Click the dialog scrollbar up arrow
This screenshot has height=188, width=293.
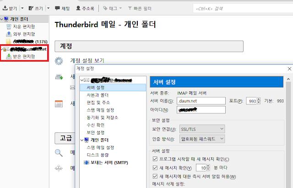pyautogui.click(x=288, y=79)
